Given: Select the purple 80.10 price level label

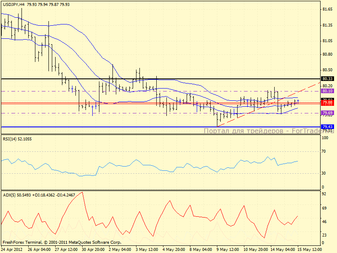Looking at the screenshot, I should point(327,91).
